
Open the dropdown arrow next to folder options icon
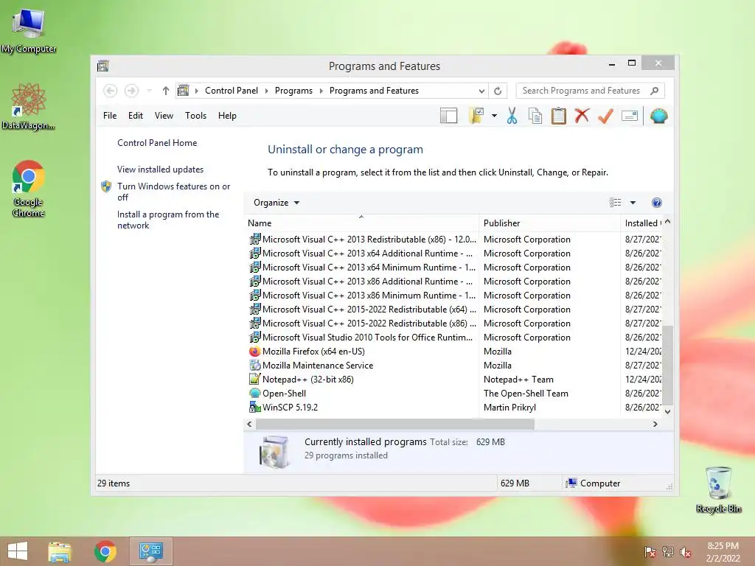494,116
